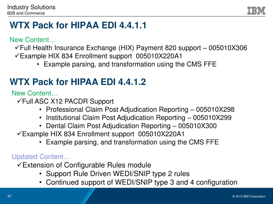Select the first green New Content label

click(33, 40)
